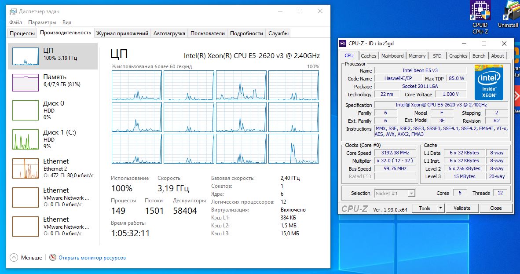Click Открыть монитор ресурсов link
The image size is (520, 274).
(92, 258)
